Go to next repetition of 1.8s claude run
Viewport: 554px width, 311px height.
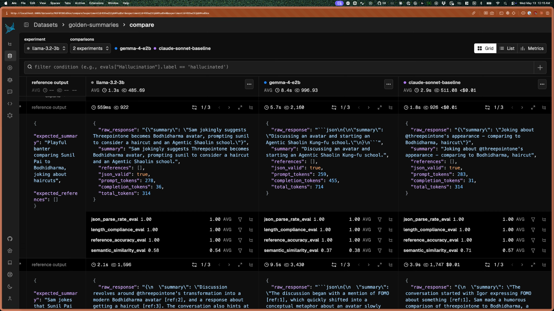pyautogui.click(x=522, y=107)
